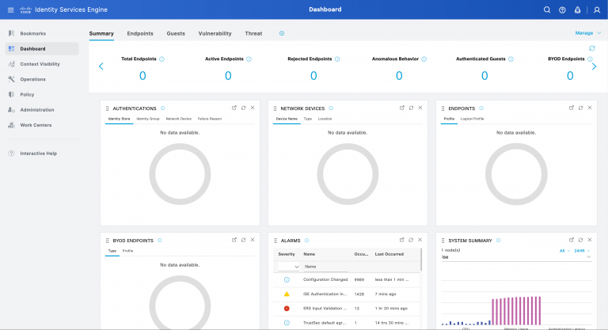Switch to the Threat dashboard tab
The width and height of the screenshot is (608, 330).
(x=253, y=33)
